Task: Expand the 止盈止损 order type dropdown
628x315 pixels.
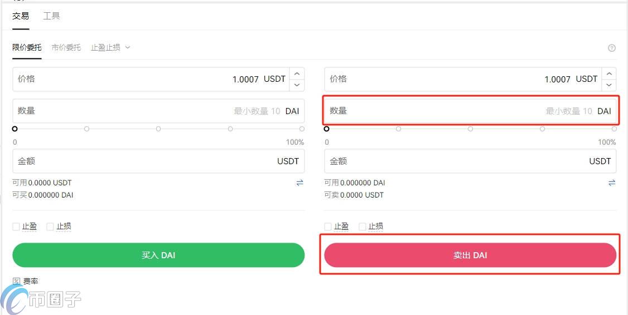Action: tap(110, 47)
